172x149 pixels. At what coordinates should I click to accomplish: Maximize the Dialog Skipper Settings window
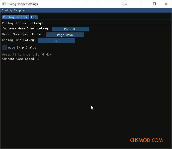(154, 4)
